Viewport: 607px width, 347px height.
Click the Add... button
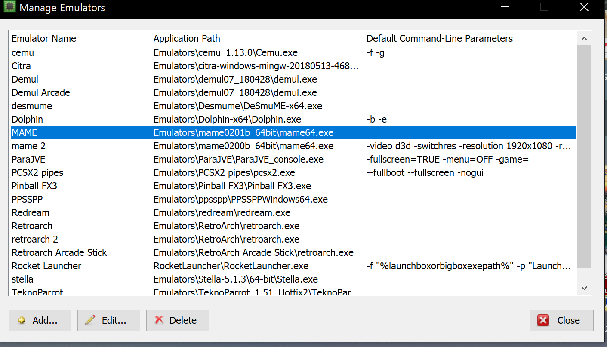pyautogui.click(x=40, y=320)
